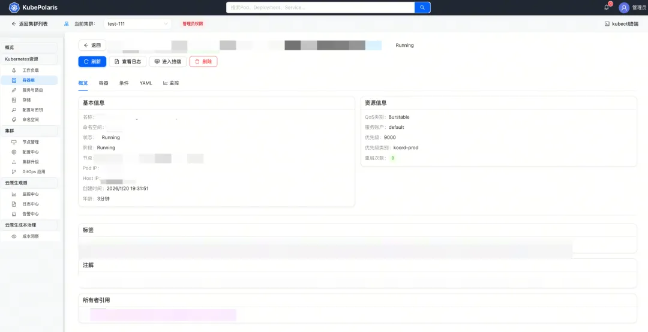Click the blue search magnifier button
Image resolution: width=648 pixels, height=332 pixels.
point(422,7)
